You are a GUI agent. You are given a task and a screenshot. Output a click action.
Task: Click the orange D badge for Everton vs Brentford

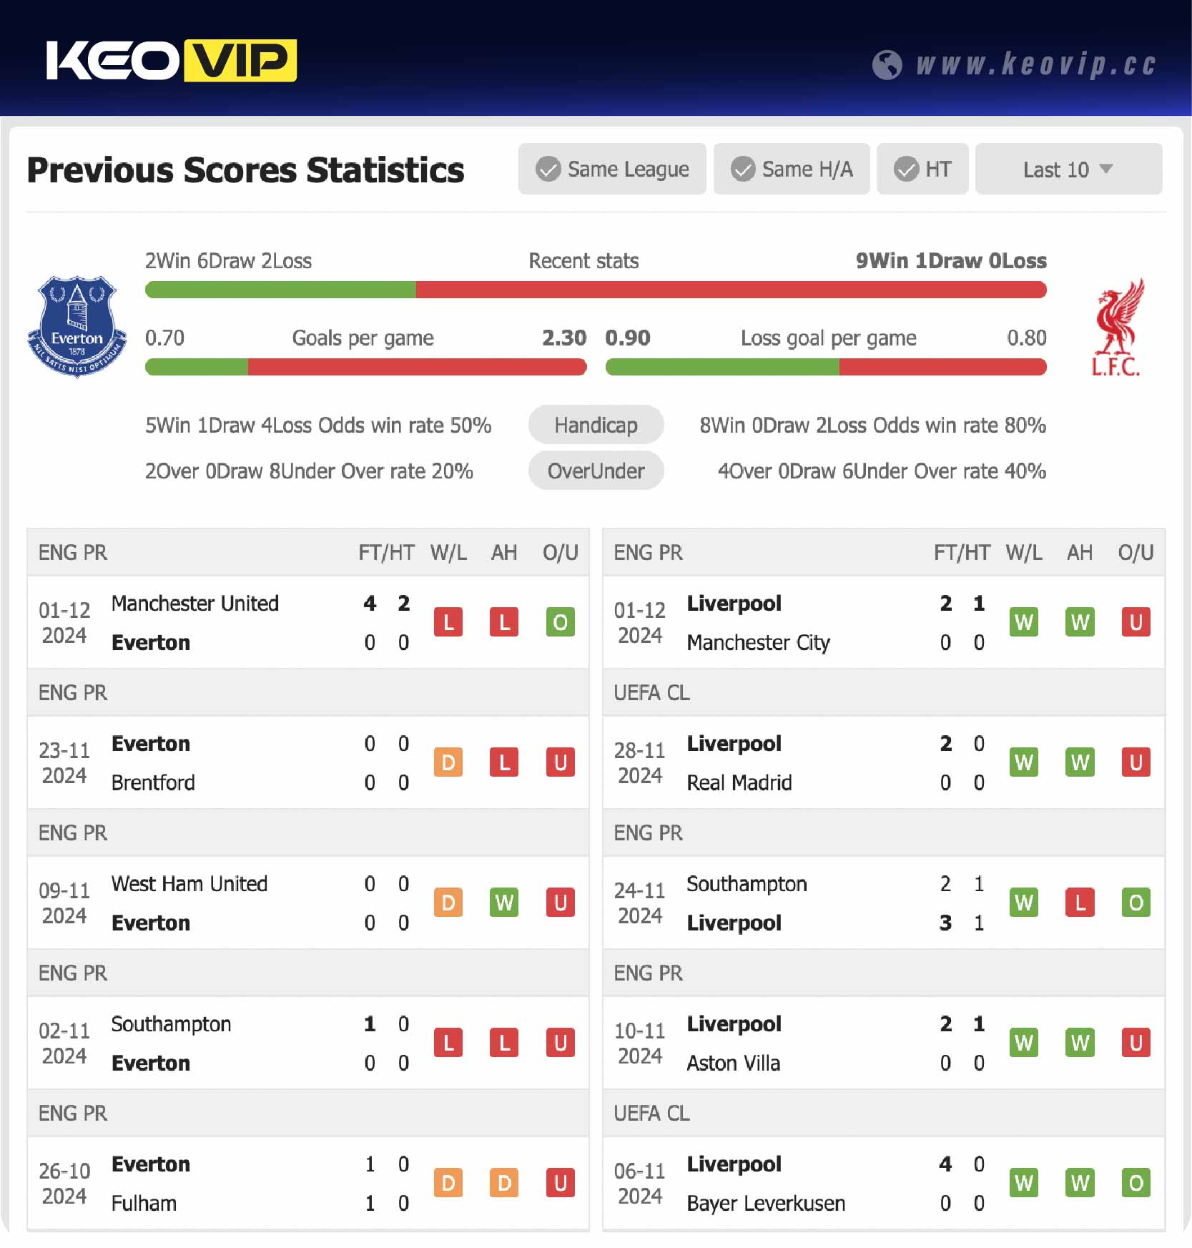[448, 762]
